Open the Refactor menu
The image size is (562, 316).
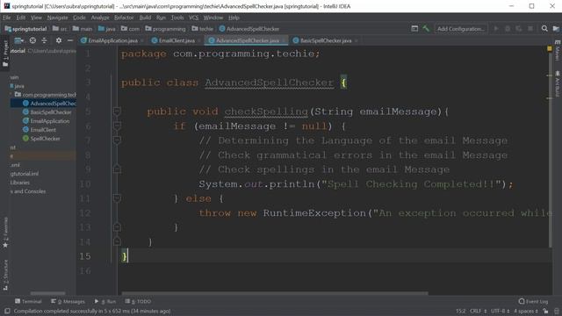point(124,18)
